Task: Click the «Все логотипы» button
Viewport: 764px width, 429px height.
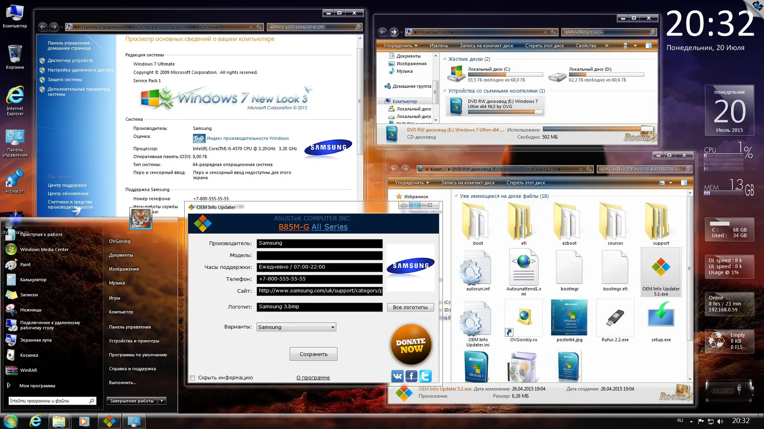Action: tap(410, 307)
